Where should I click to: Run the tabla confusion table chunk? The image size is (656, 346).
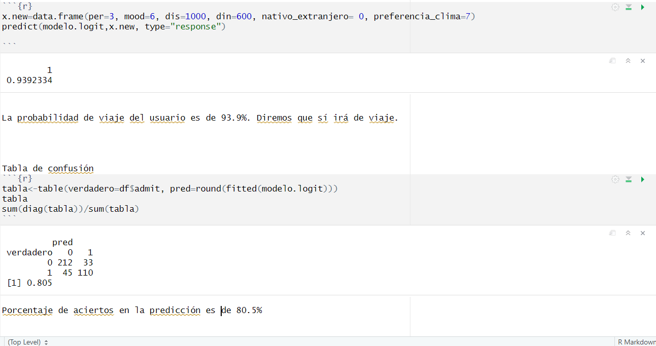coord(643,179)
